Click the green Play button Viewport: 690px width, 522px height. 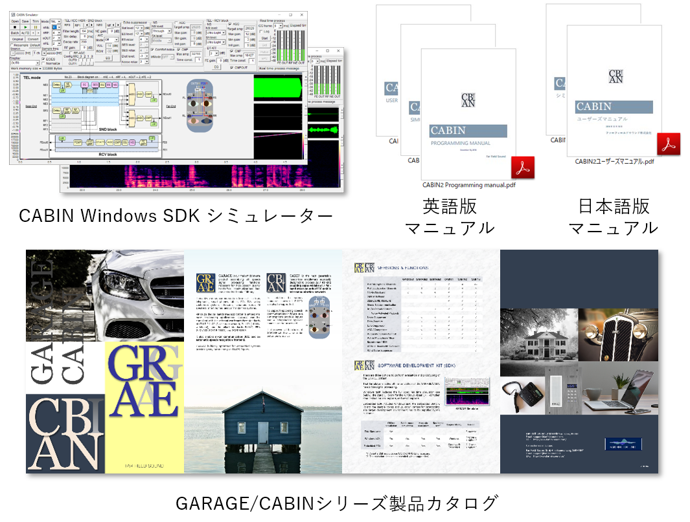pyautogui.click(x=25, y=27)
